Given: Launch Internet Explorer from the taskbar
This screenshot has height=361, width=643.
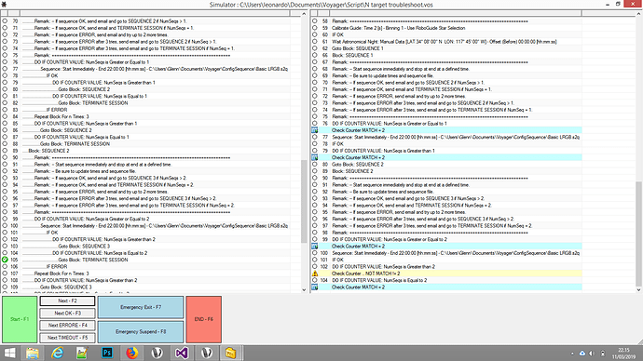Looking at the screenshot, I should 58,353.
